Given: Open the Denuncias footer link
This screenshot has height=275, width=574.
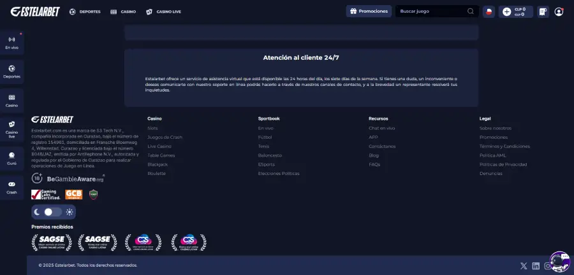Looking at the screenshot, I should tap(491, 174).
